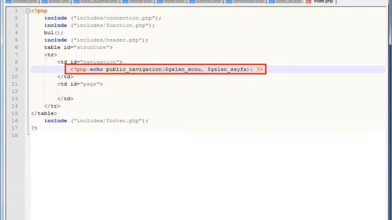This screenshot has width=392, height=220.
Task: Click the opening <?php tag on line 1
Action: [x=39, y=11]
